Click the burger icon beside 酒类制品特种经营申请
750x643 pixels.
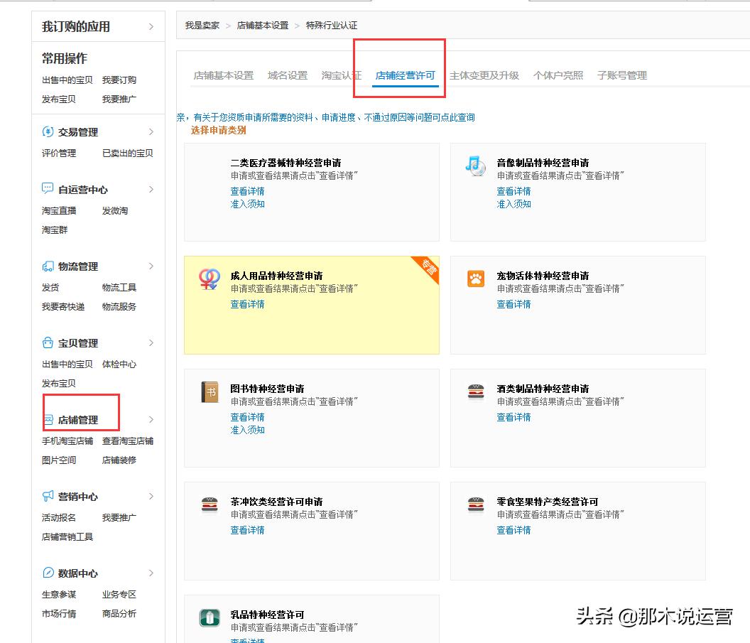tap(477, 391)
